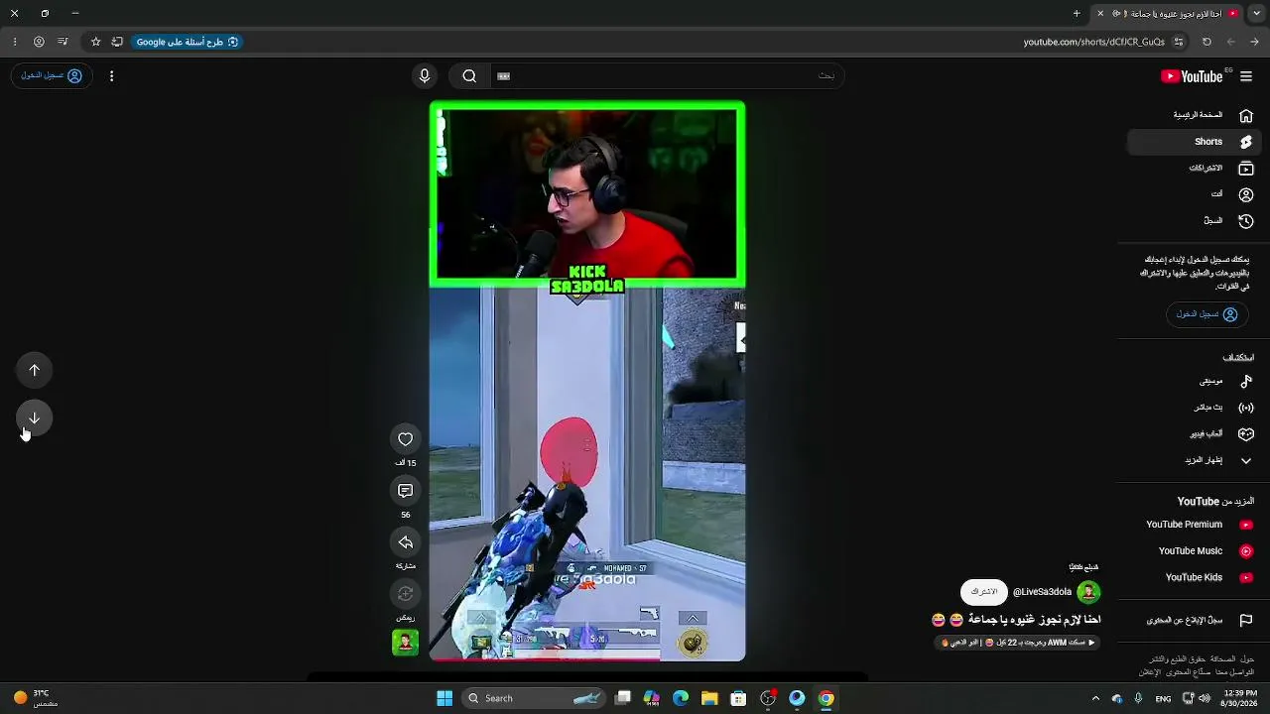Viewport: 1270px width, 714px height.
Task: Reload the page in Chrome
Action: 1206,42
